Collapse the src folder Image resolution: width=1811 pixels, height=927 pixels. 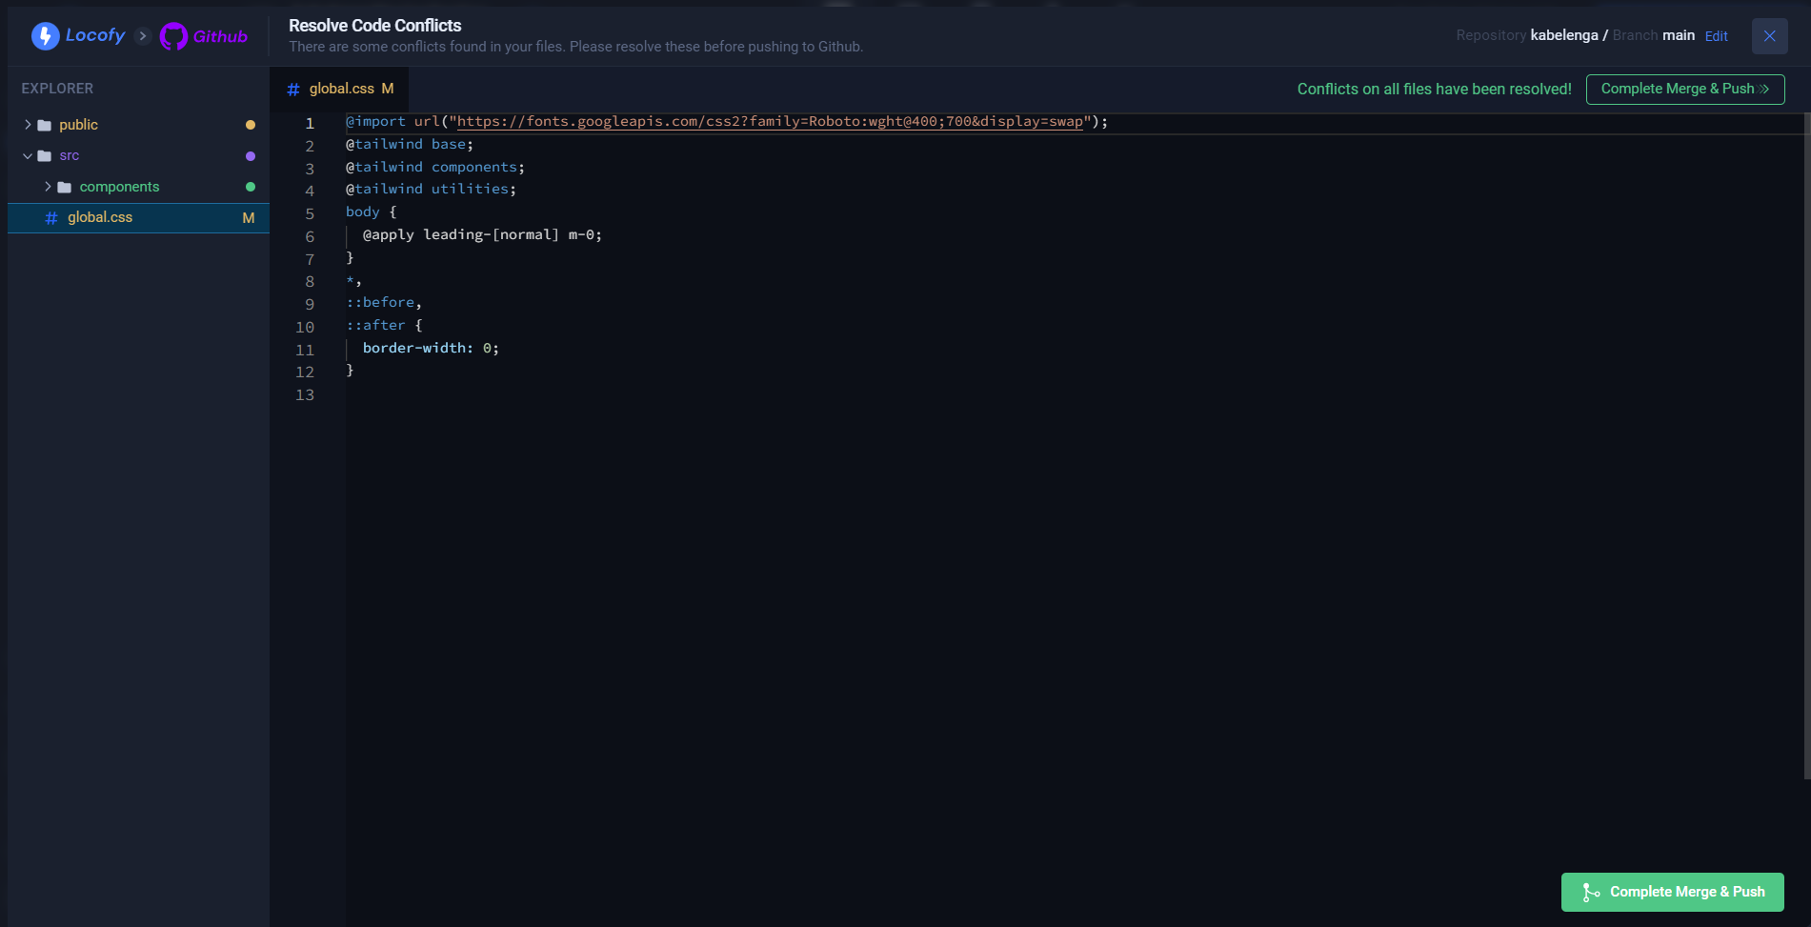point(27,155)
